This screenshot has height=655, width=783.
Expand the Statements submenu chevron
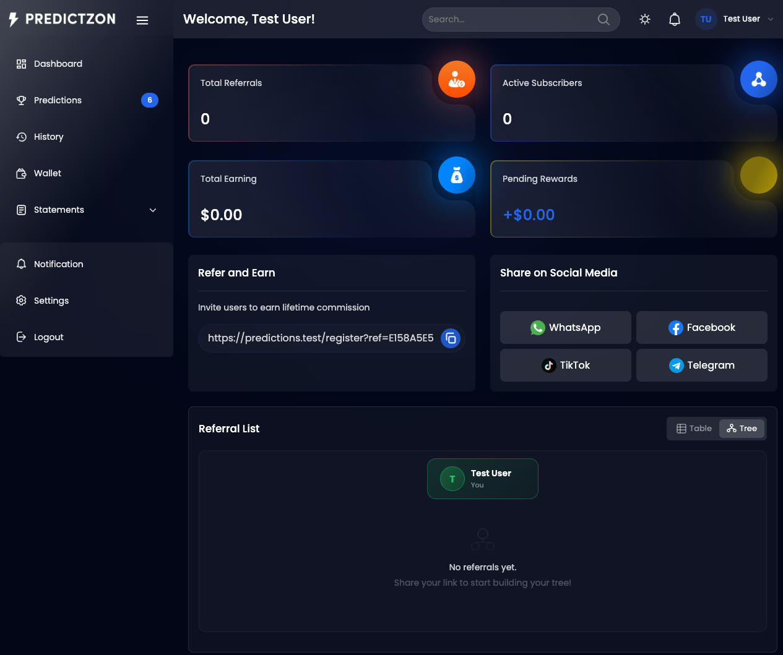(153, 210)
